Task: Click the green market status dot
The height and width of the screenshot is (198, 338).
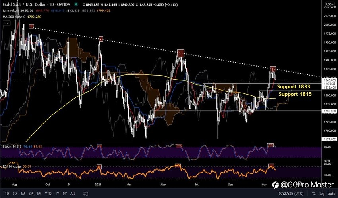Action: click(x=75, y=4)
